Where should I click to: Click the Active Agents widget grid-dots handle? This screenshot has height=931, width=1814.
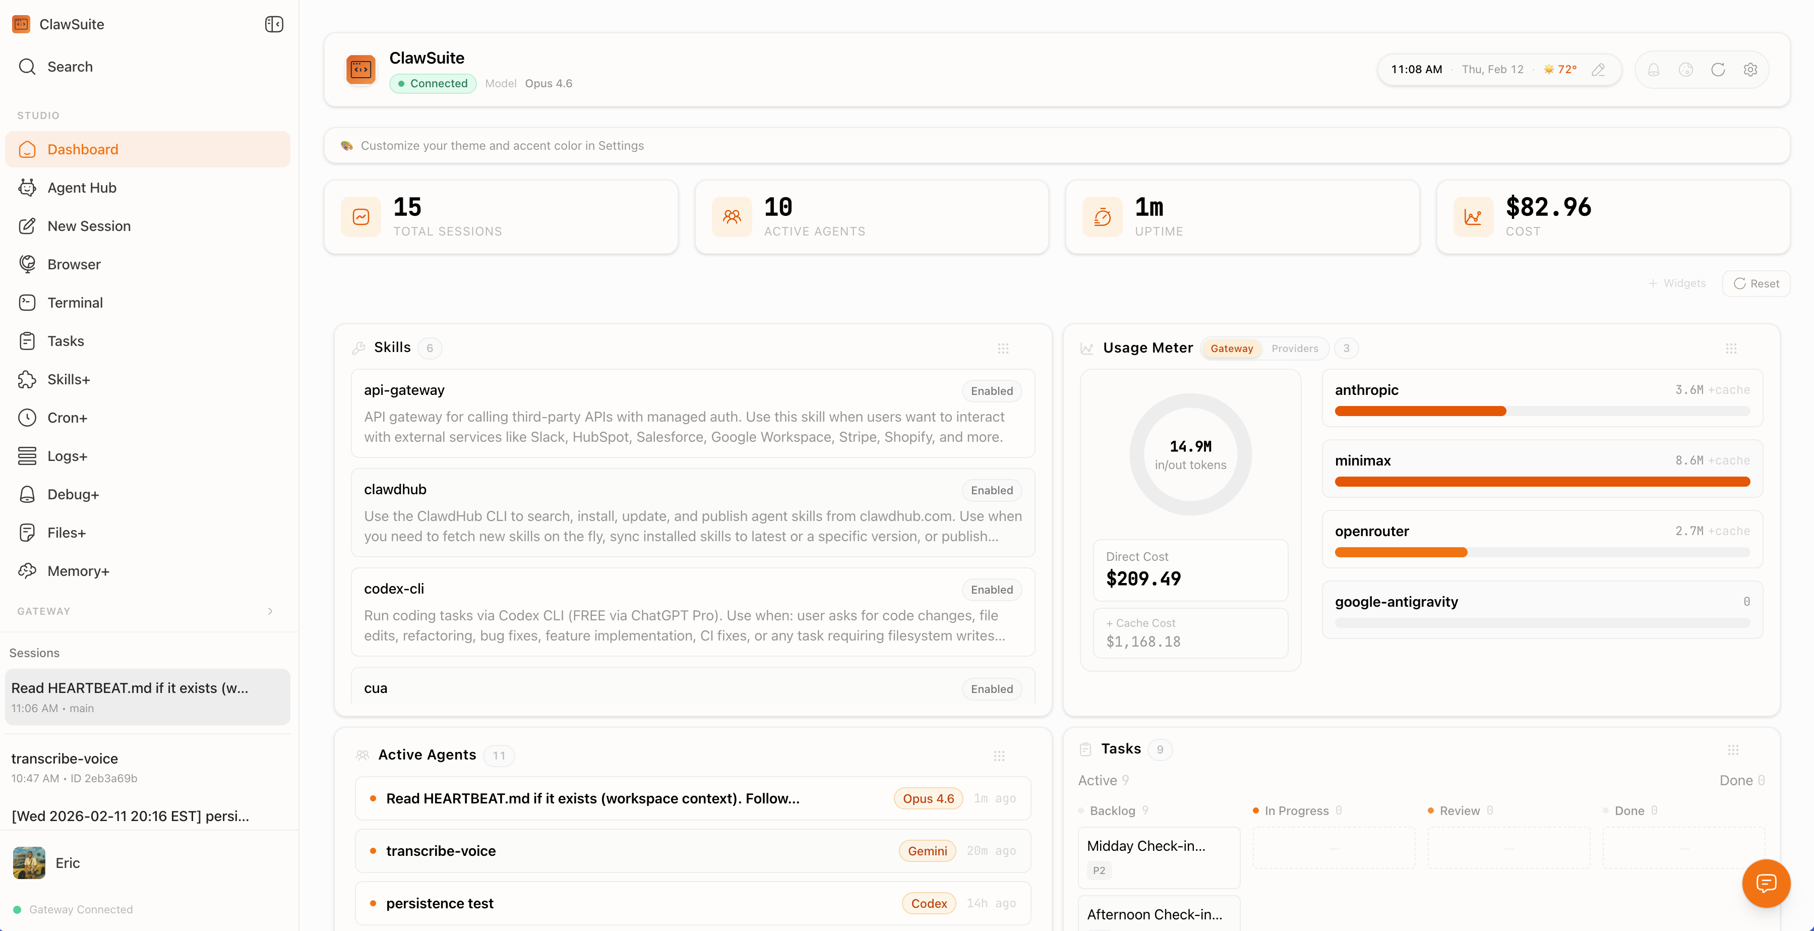[x=999, y=755]
